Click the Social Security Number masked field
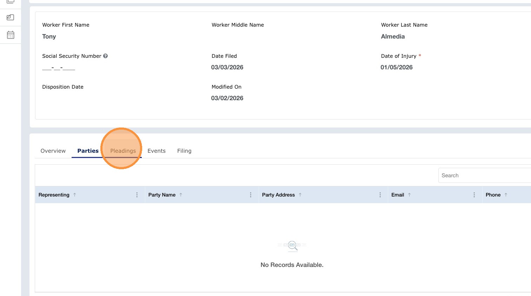Image resolution: width=531 pixels, height=296 pixels. 59,68
